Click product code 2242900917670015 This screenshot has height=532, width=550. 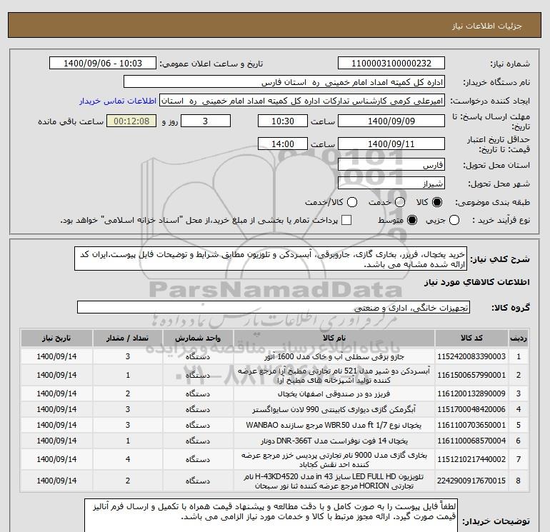pos(471,481)
